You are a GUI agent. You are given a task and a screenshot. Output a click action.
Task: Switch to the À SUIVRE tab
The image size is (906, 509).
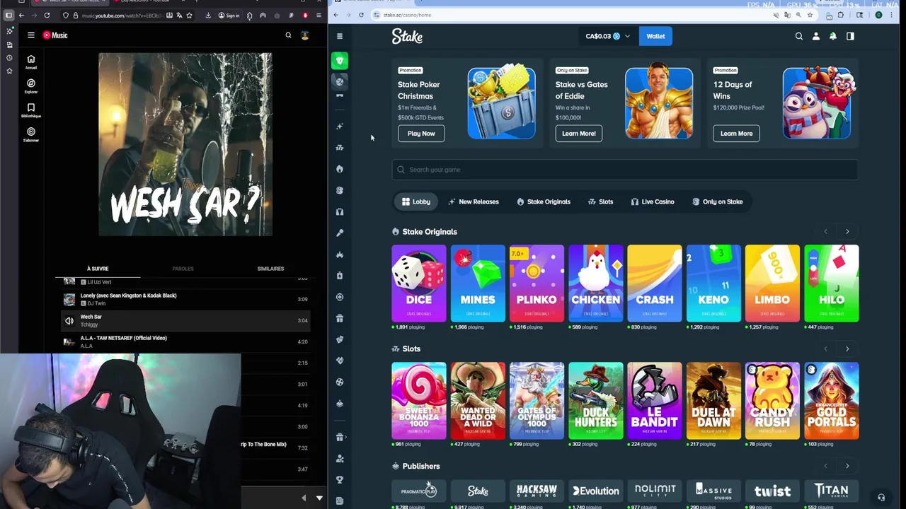point(98,269)
